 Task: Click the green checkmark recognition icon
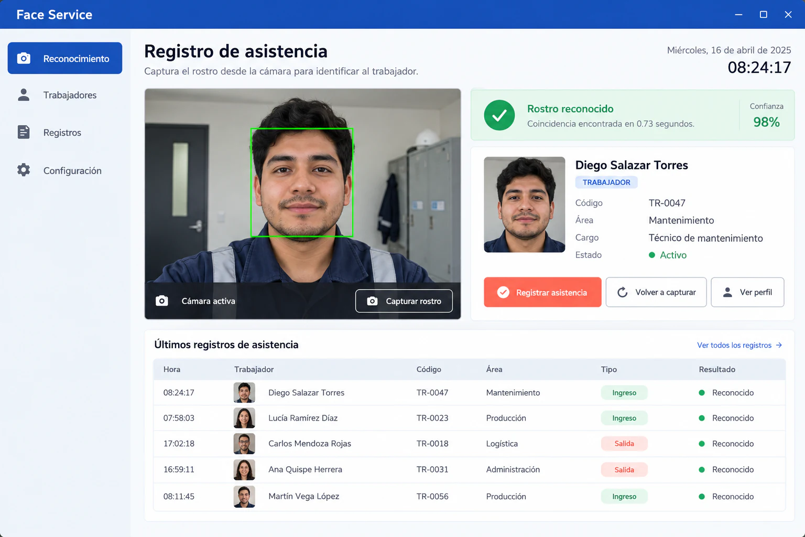499,115
